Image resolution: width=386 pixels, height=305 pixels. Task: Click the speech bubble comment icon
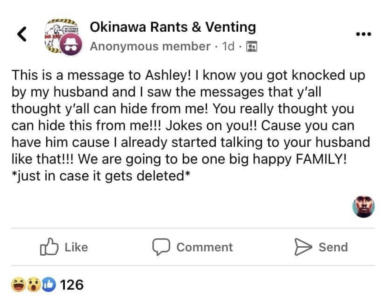tap(161, 247)
